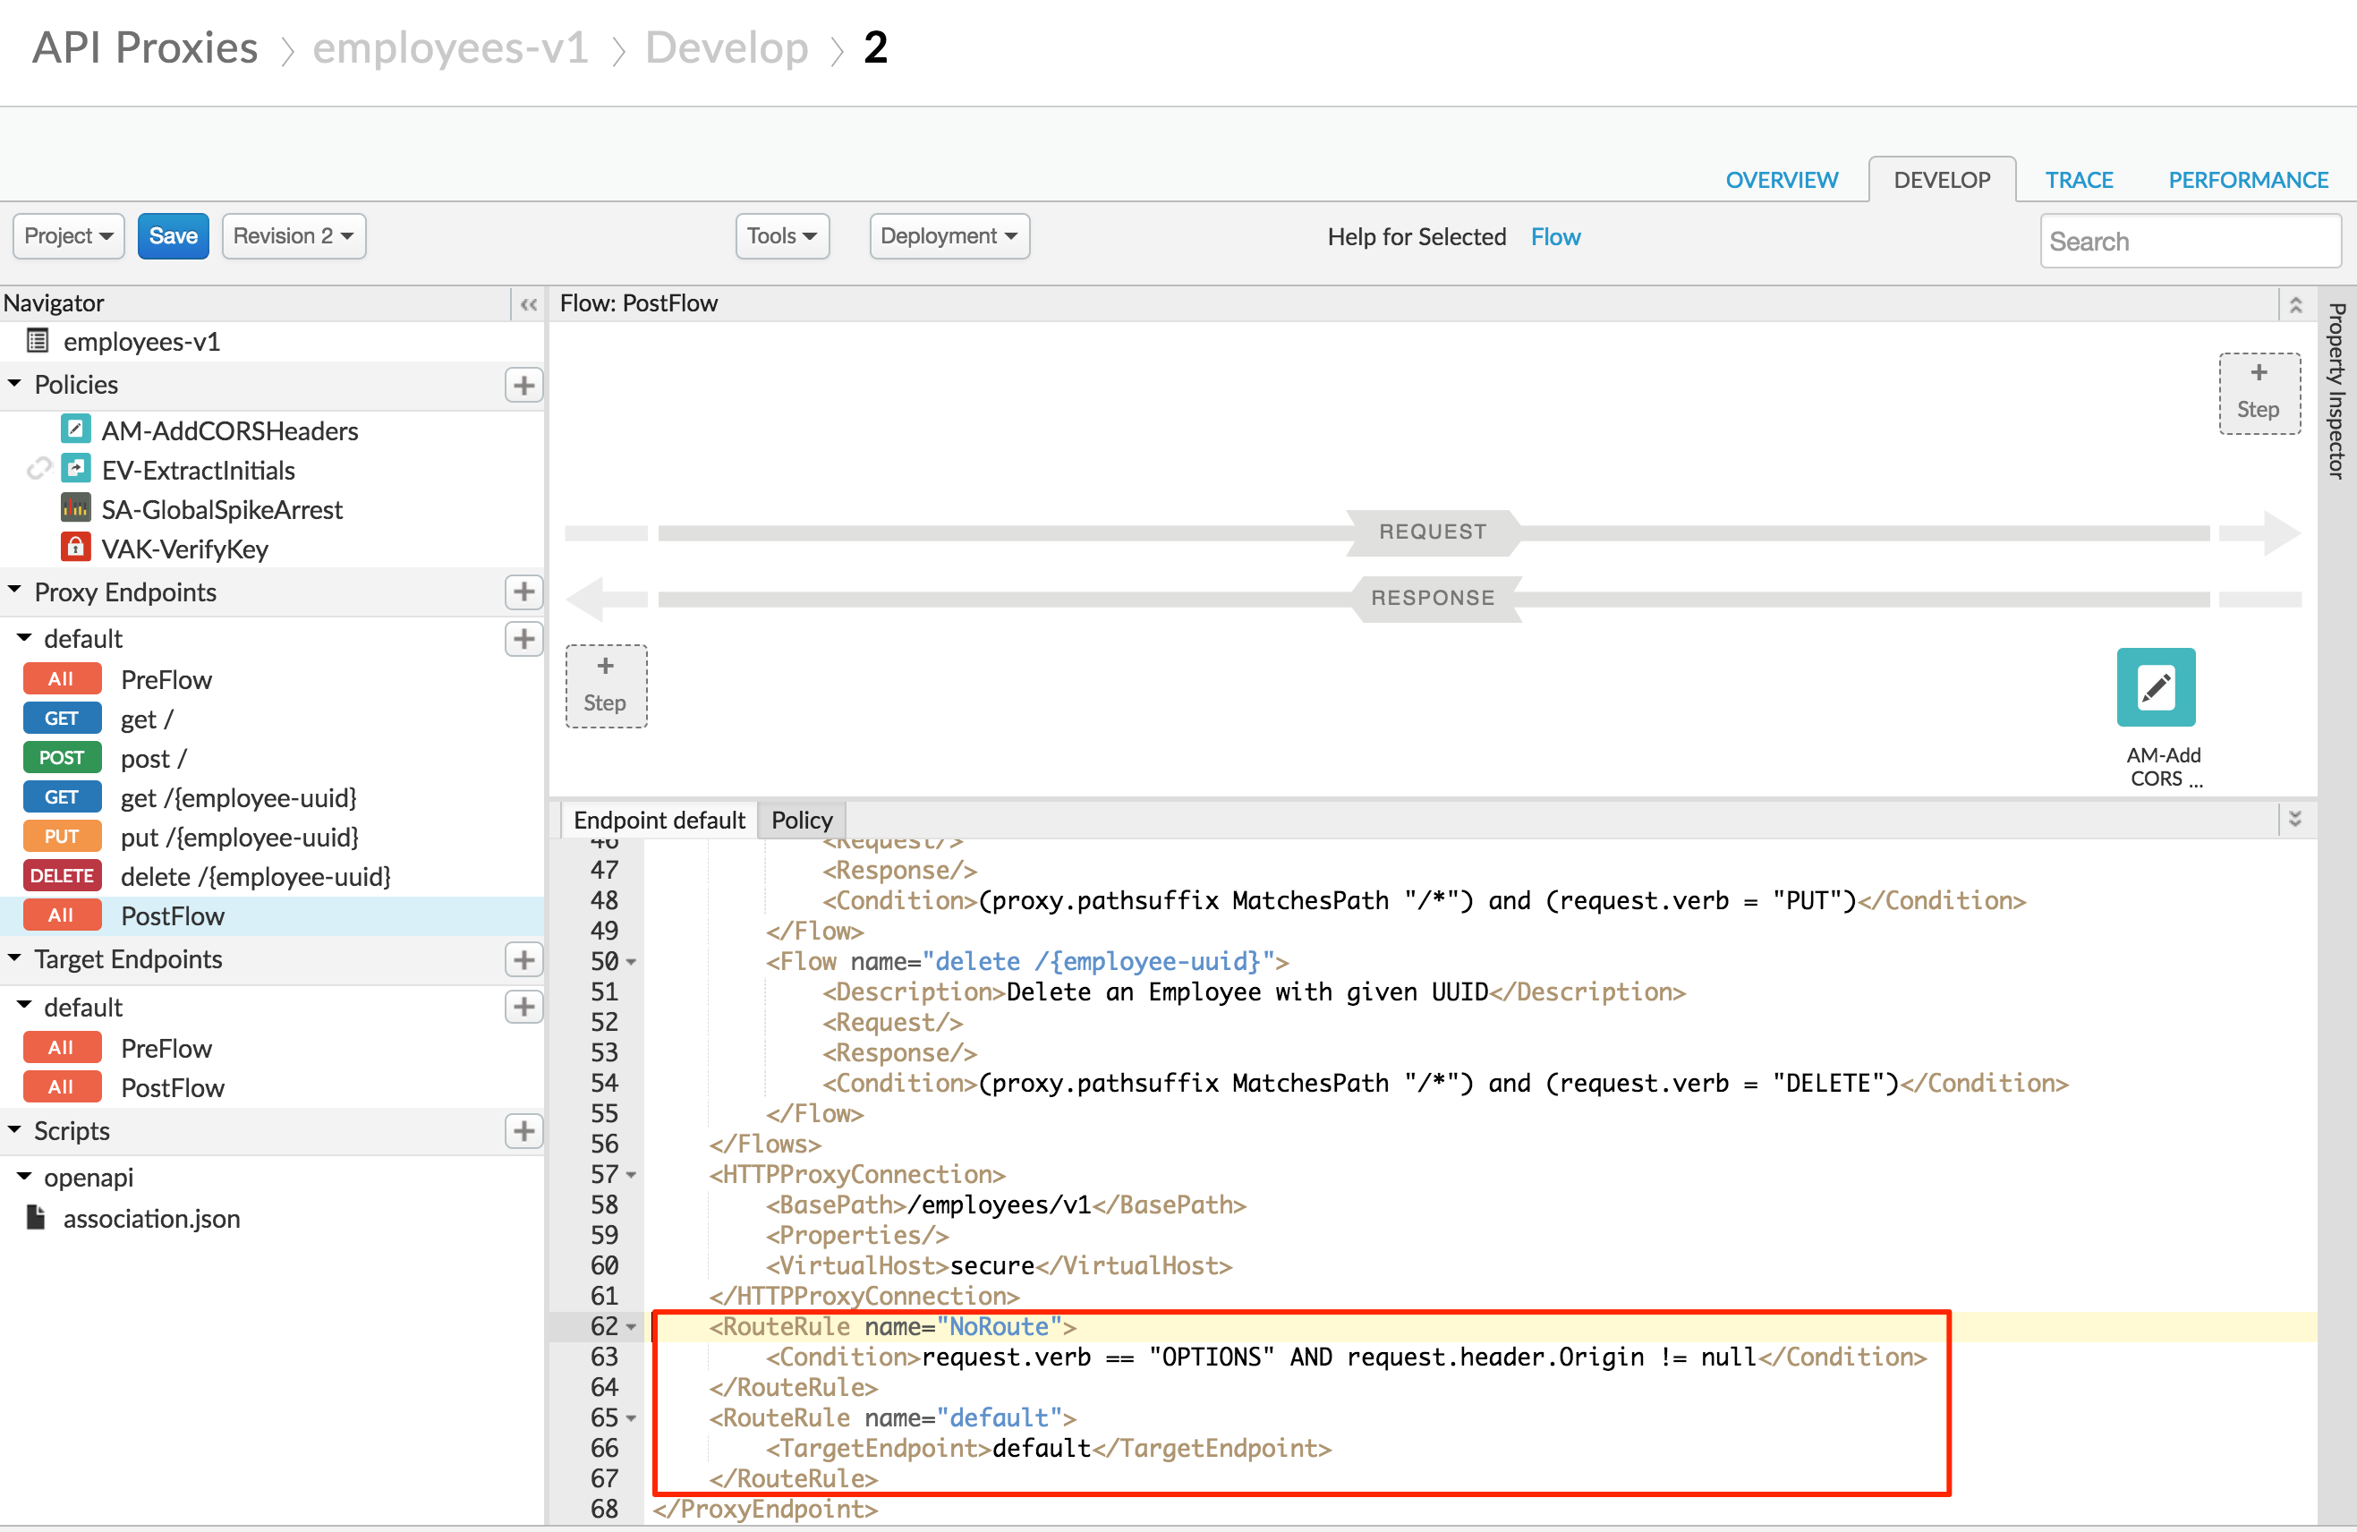Select the employees-v1 navigator entry
Screen dimensions: 2357x1532
tap(141, 342)
